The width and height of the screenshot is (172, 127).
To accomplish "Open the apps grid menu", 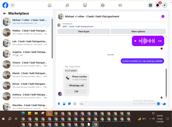I will [x=150, y=5].
